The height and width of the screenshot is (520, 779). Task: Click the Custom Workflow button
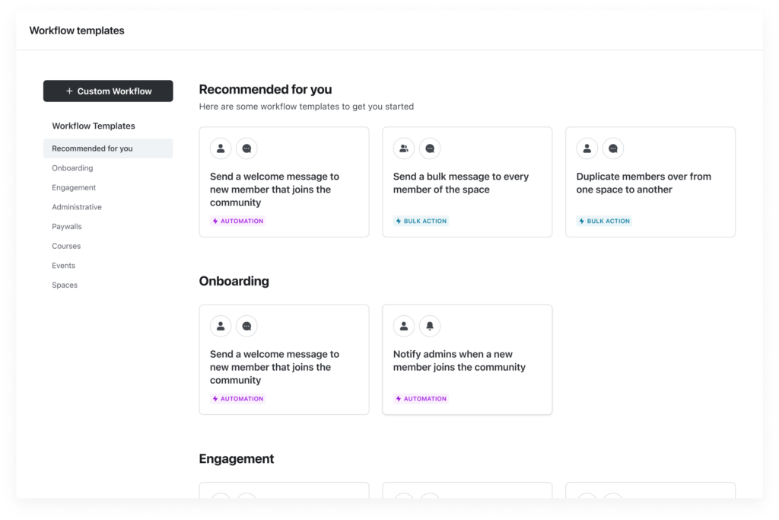coord(108,91)
